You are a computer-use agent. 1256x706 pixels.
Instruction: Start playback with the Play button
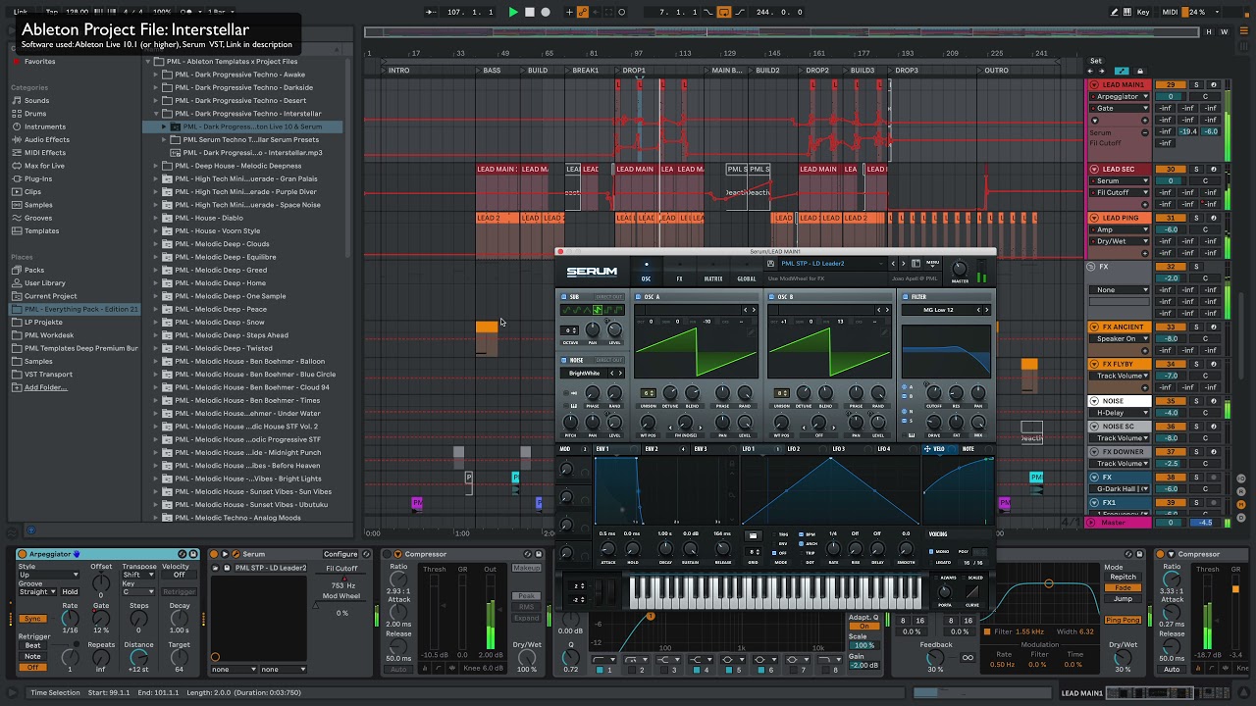click(x=512, y=12)
